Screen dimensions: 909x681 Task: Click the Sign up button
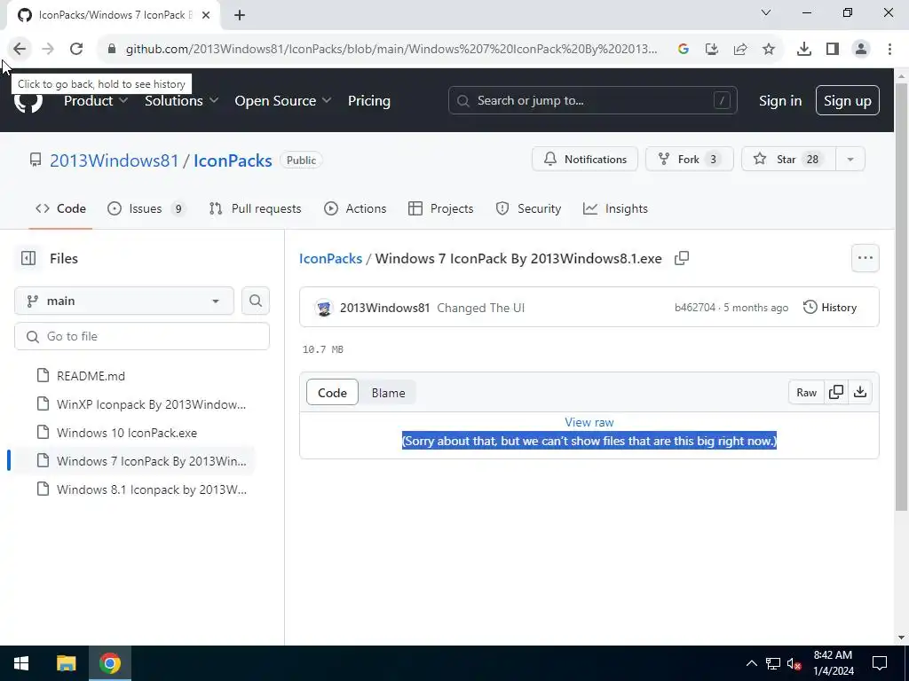pyautogui.click(x=848, y=101)
